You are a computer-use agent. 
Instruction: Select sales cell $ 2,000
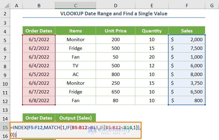point(187,39)
